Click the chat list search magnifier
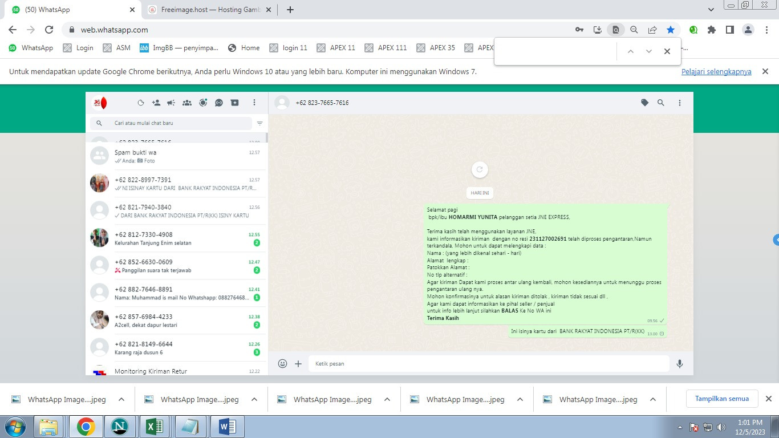Viewport: 779px width, 438px height. [x=99, y=123]
